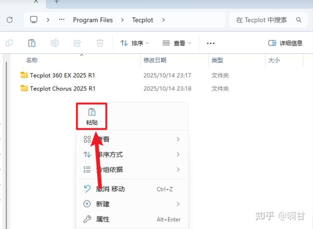This screenshot has width=313, height=229.
Task: Click the submenu arrow of 查看 entry
Action: (x=178, y=139)
